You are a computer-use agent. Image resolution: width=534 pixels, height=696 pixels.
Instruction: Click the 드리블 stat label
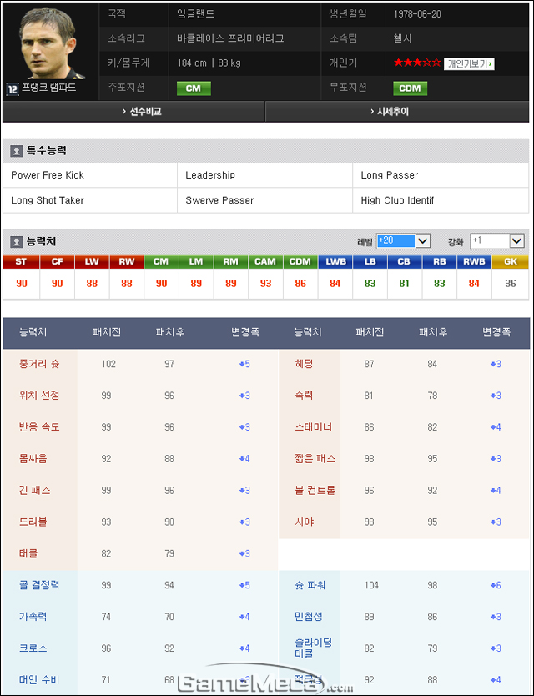[33, 522]
